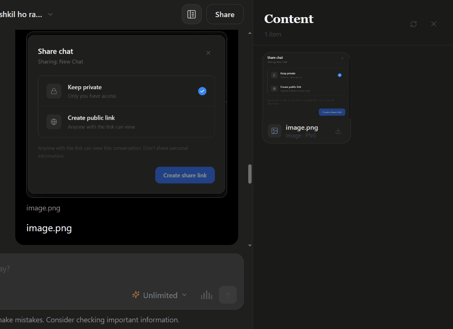Download image.png from Content panel
453x329 pixels.
(x=338, y=131)
